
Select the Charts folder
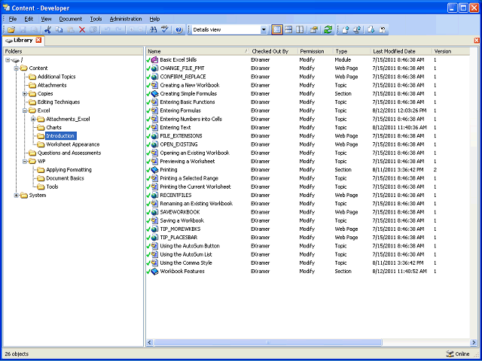[53, 127]
